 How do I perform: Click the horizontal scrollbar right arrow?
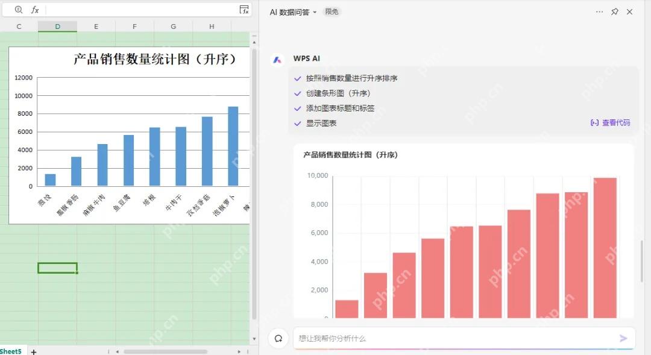tap(239, 351)
